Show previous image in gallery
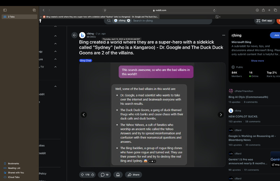The image size is (280, 181). 84,115
